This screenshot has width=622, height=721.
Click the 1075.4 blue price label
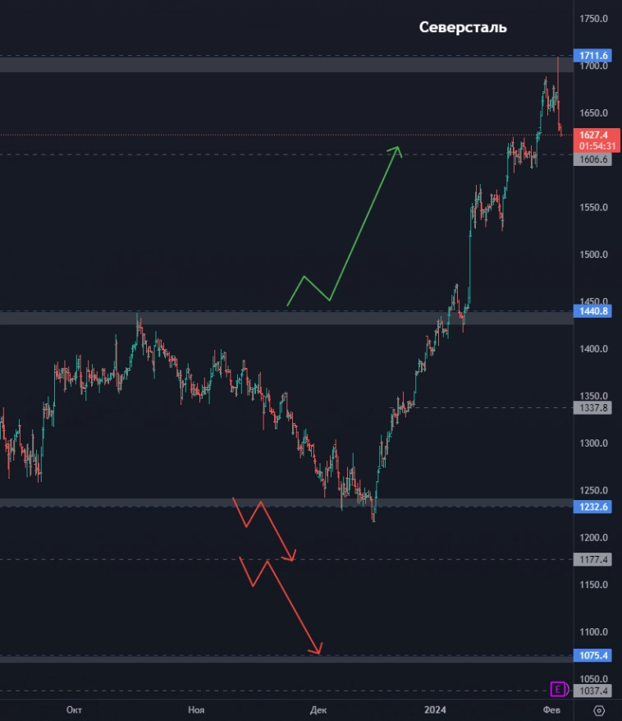(x=594, y=655)
